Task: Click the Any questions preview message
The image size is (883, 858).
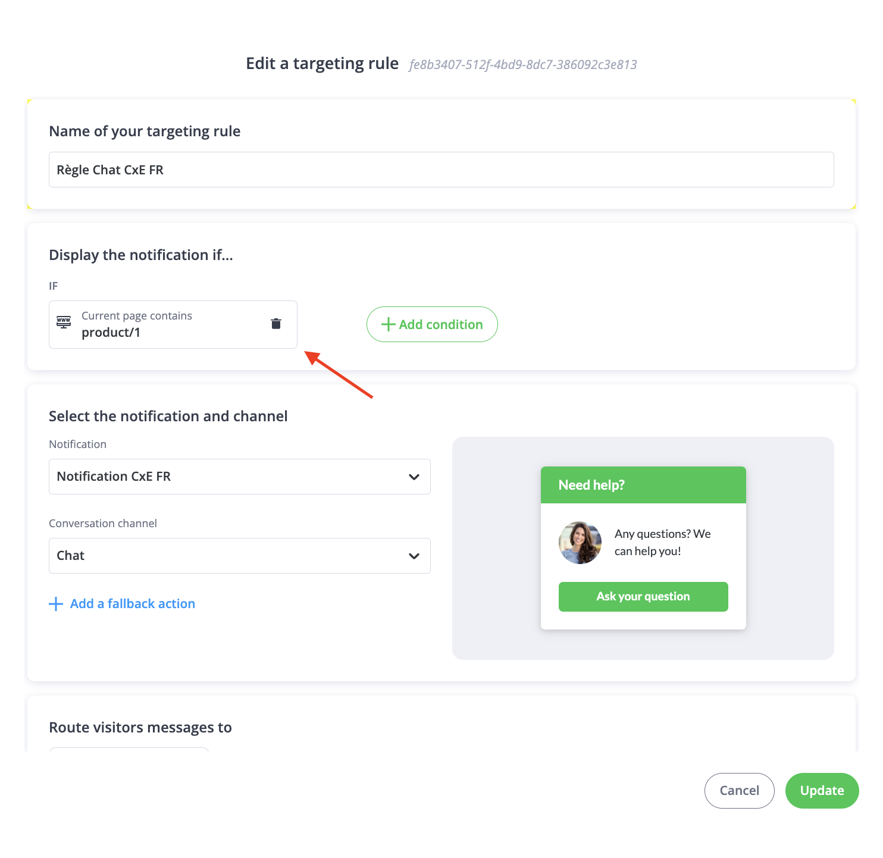Action: click(663, 543)
